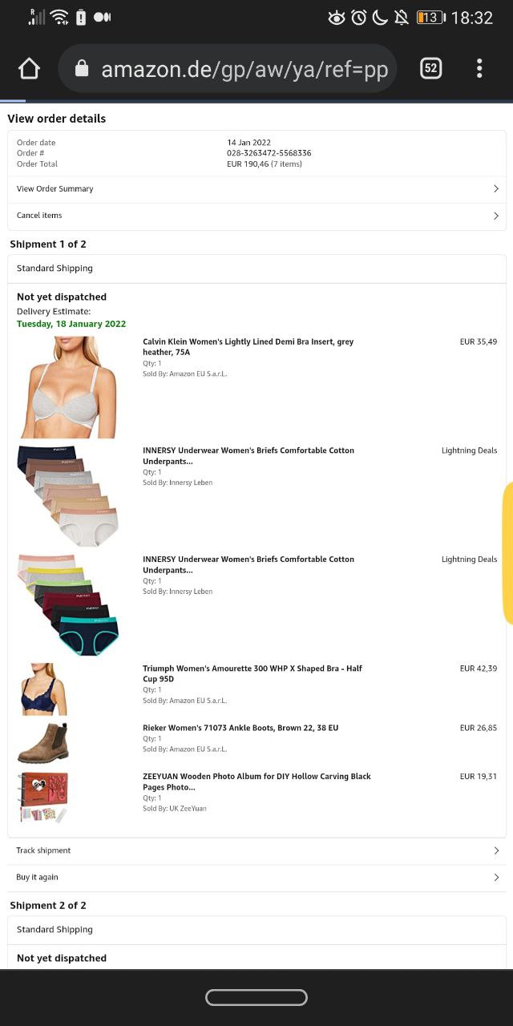
Task: Tap the Rieker ankle boot thumbnail
Action: tap(43, 742)
